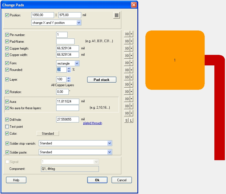Expand the Solder paste dropdown
The height and width of the screenshot is (194, 226).
(x=110, y=152)
